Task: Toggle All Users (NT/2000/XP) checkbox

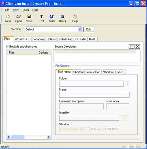Action: coord(88,129)
